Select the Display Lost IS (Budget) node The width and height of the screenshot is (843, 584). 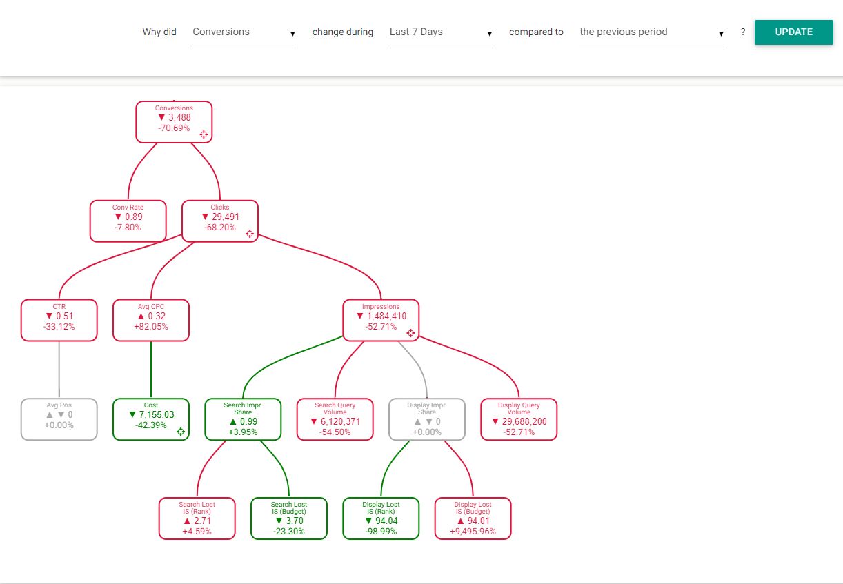pyautogui.click(x=473, y=518)
